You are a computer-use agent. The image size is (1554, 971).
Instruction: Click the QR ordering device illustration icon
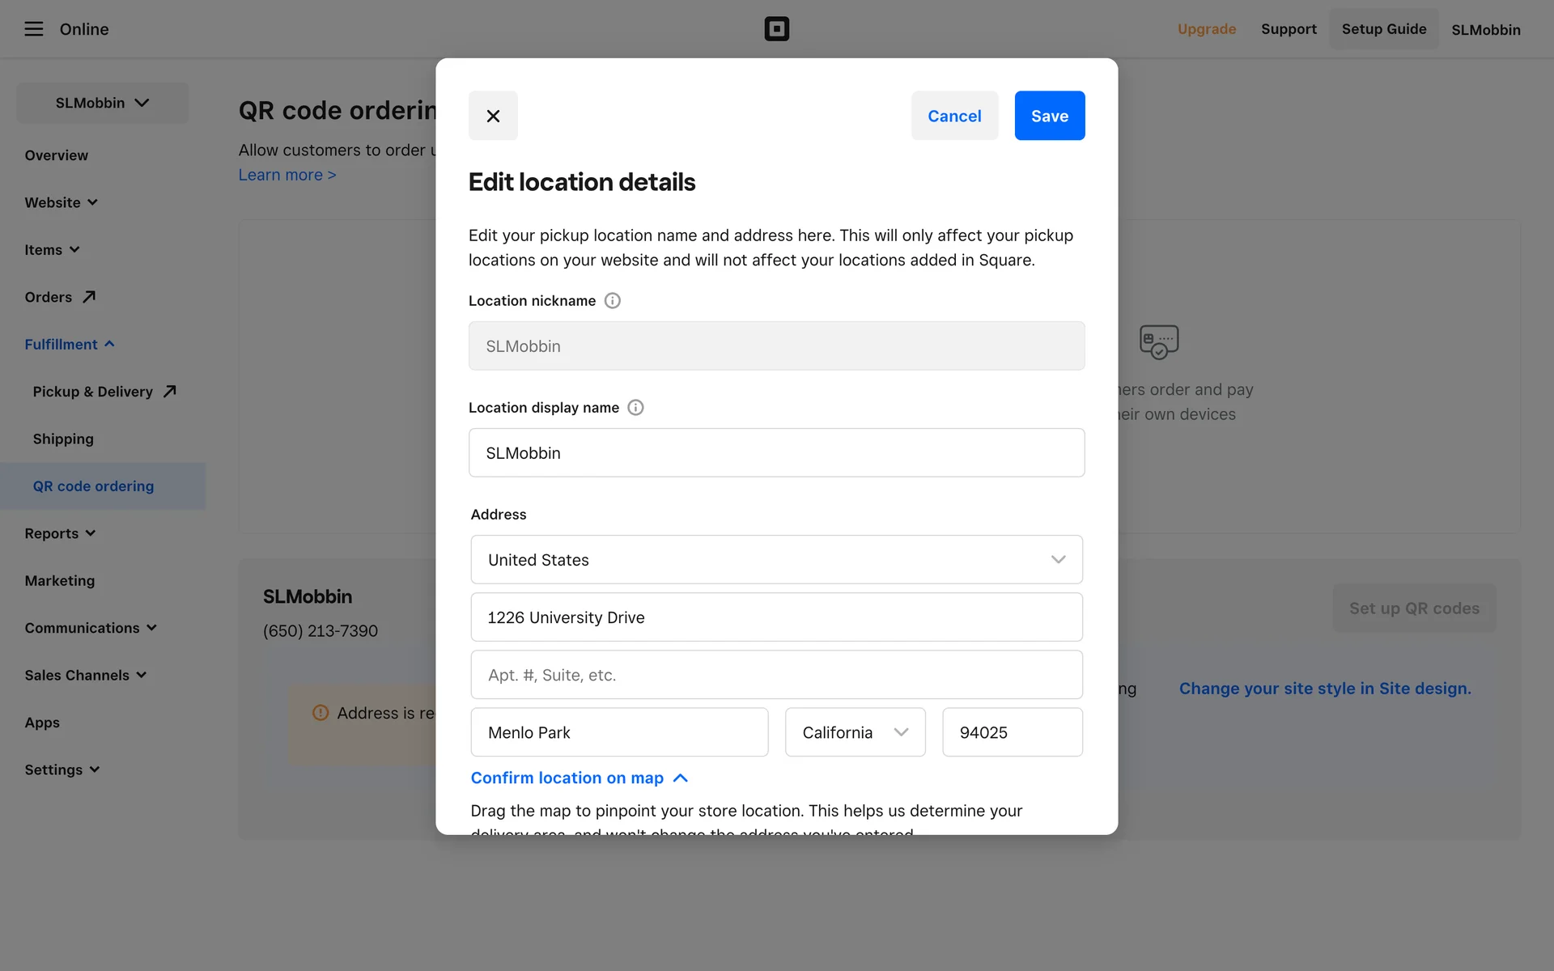[1158, 341]
